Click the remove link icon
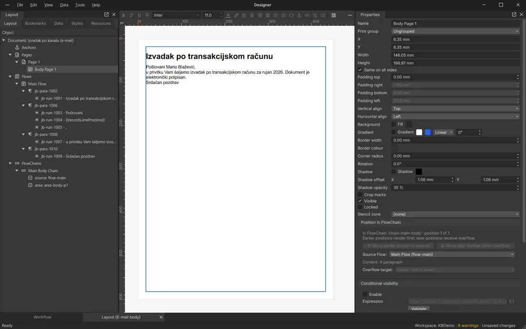The width and height of the screenshot is (526, 329). 315,15
